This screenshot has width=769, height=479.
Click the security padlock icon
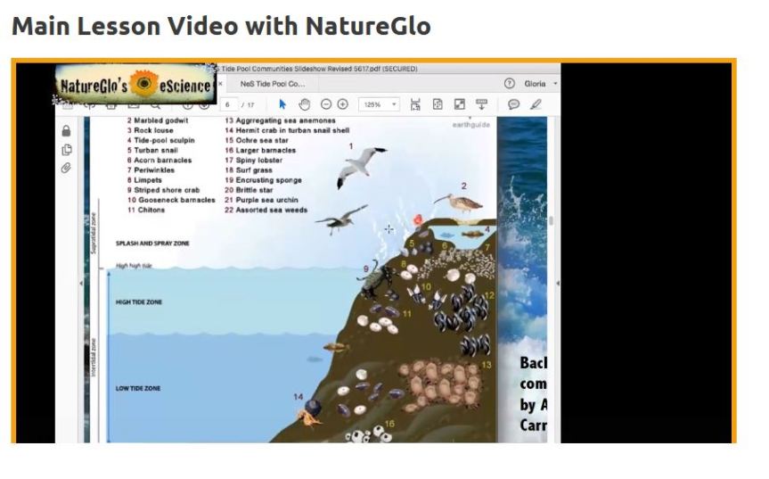point(66,131)
